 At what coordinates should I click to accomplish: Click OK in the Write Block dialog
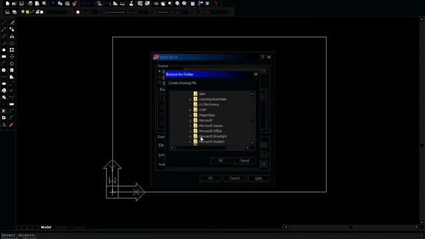point(211,179)
